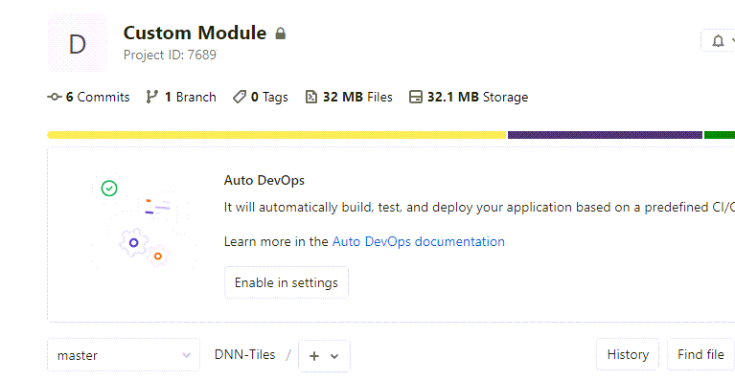735x380 pixels.
Task: Click the branch icon beside 1 Branch
Action: (x=151, y=97)
